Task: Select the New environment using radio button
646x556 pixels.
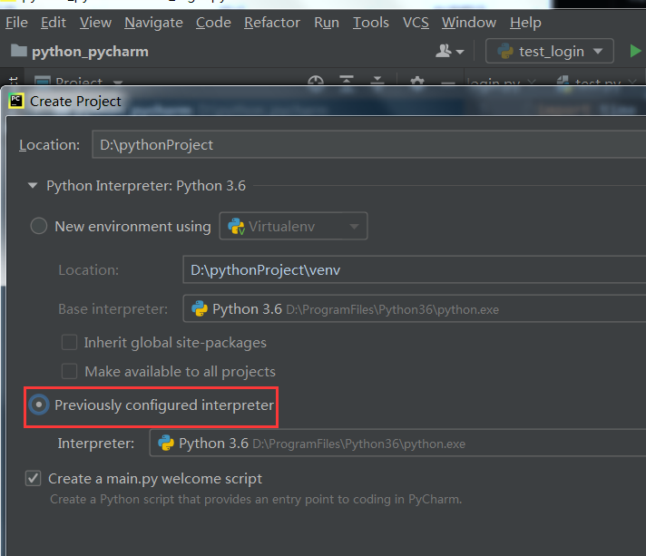Action: tap(39, 226)
